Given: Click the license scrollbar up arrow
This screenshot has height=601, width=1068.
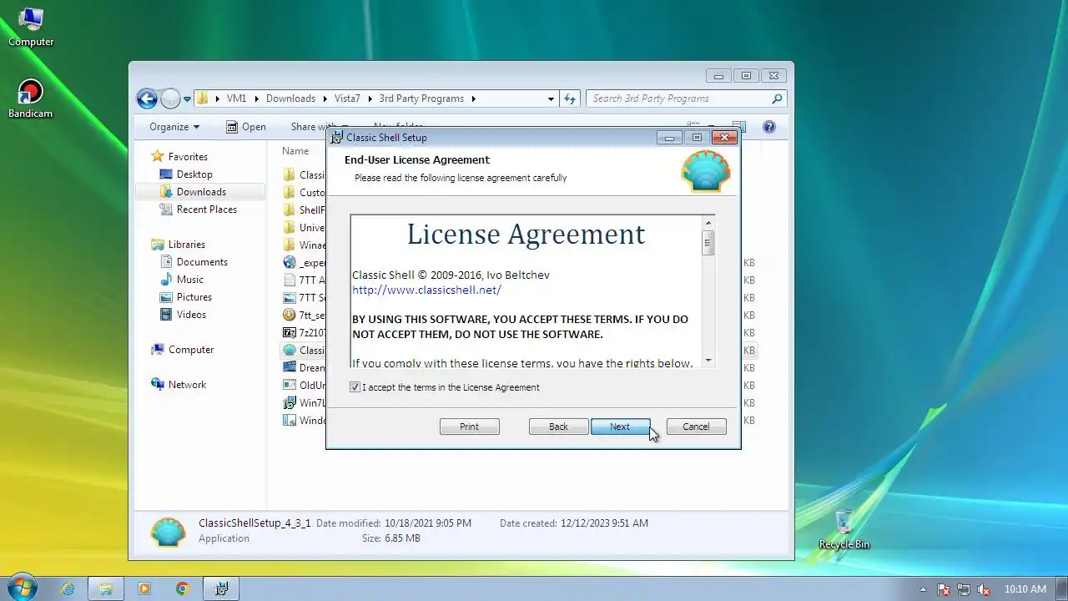Looking at the screenshot, I should tap(708, 223).
